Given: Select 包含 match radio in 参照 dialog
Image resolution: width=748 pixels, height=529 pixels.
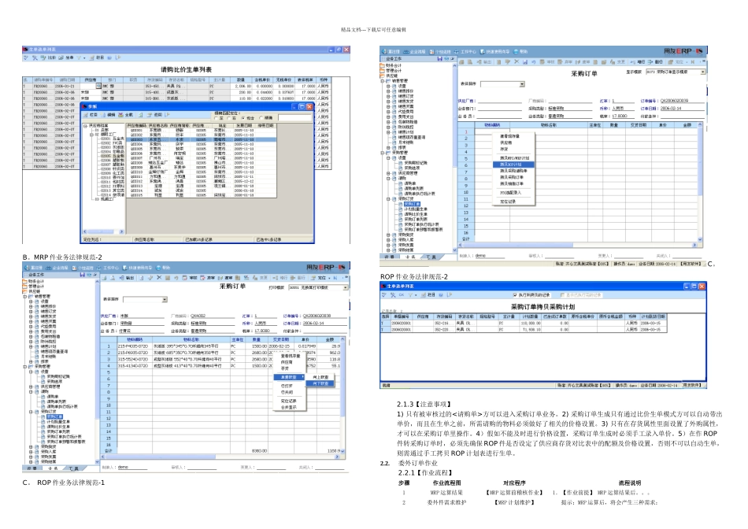Looking at the screenshot, I should pyautogui.click(x=243, y=118).
